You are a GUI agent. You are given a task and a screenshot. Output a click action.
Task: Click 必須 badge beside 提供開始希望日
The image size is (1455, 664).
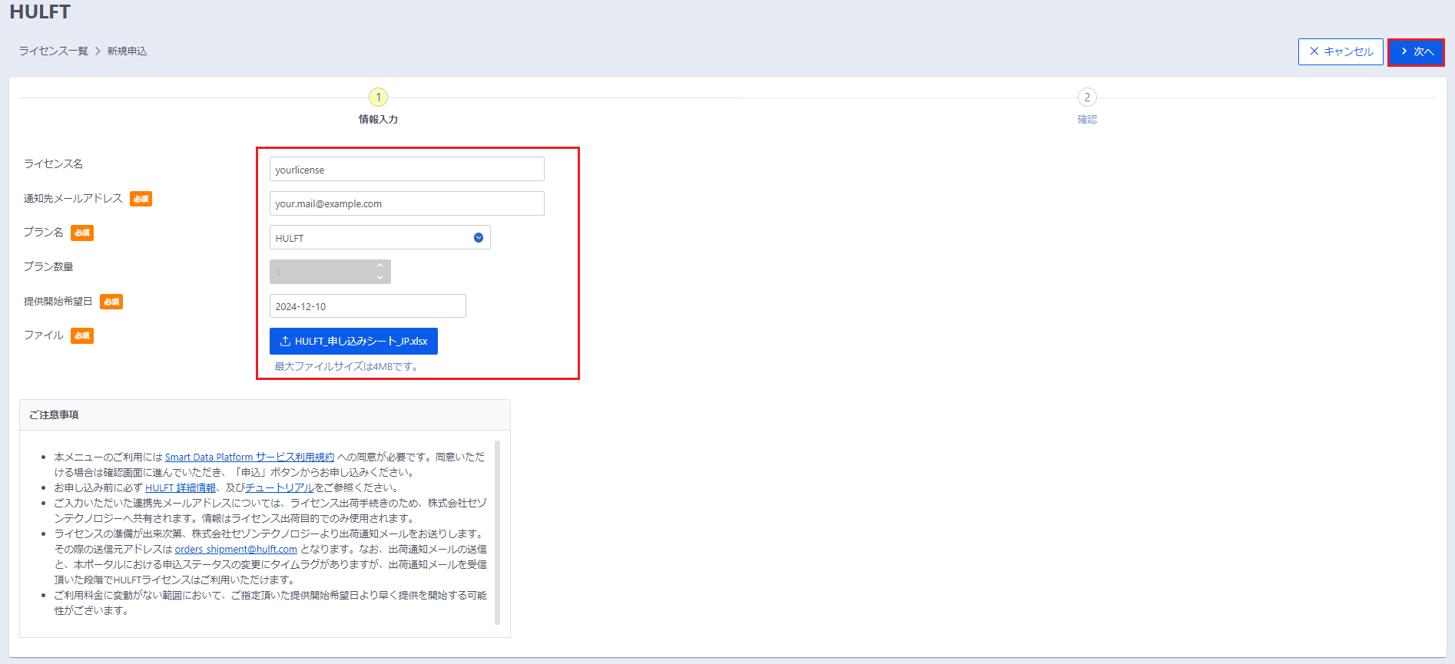pyautogui.click(x=111, y=302)
